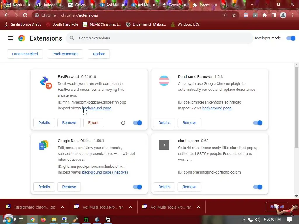Share this page from address bar
299x224 pixels.
coord(225,15)
